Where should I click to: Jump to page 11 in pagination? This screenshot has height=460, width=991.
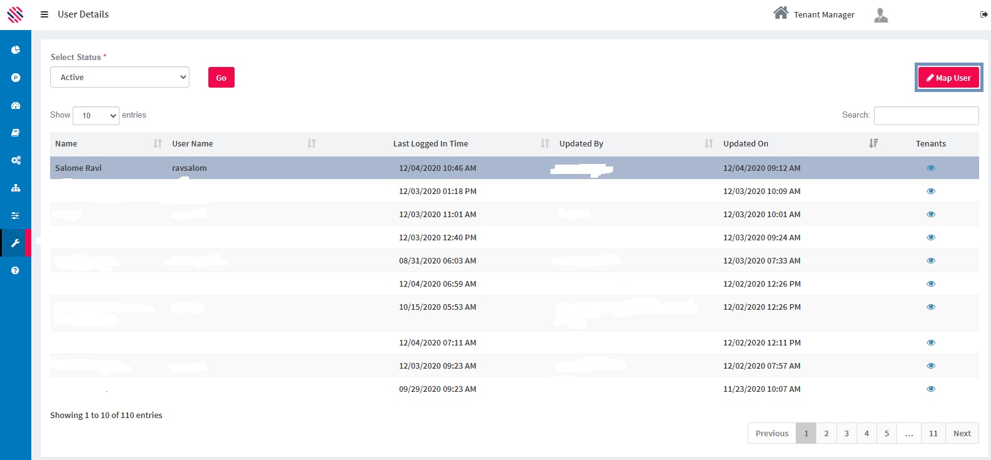point(933,433)
